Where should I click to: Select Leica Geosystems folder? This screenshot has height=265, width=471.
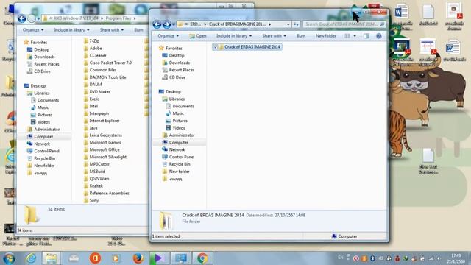(103, 135)
